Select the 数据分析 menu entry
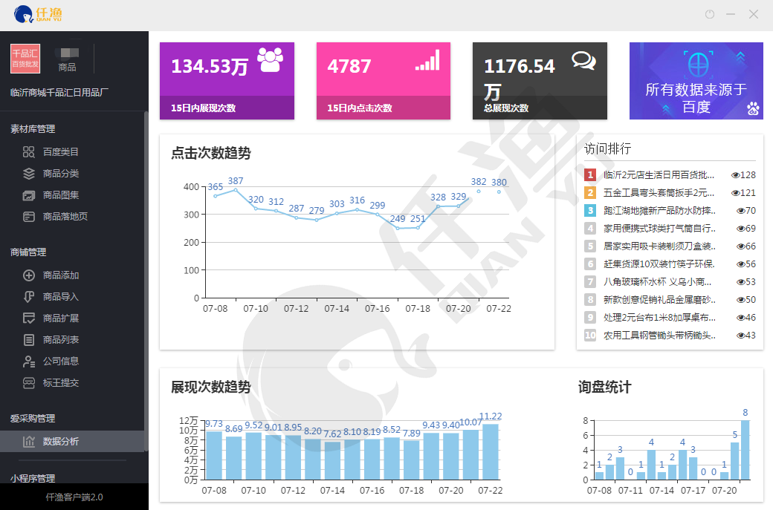The image size is (773, 510). coord(72,442)
